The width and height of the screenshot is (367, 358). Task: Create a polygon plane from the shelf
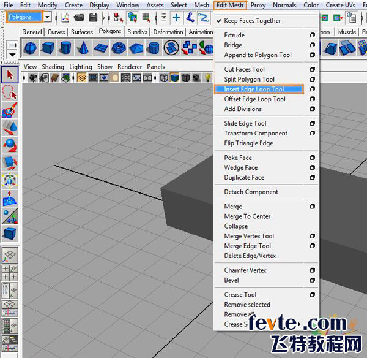(x=101, y=48)
